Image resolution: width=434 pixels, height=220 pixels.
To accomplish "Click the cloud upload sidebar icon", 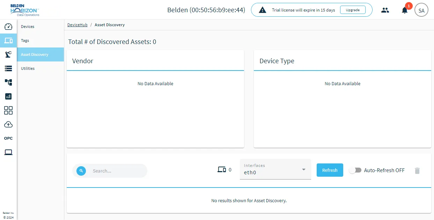I will 8,124.
